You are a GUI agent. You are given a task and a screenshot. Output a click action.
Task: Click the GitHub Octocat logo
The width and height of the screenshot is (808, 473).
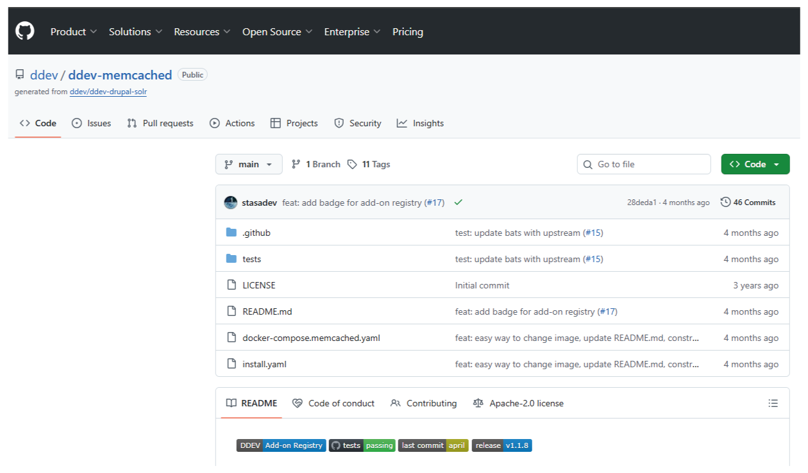click(x=24, y=31)
